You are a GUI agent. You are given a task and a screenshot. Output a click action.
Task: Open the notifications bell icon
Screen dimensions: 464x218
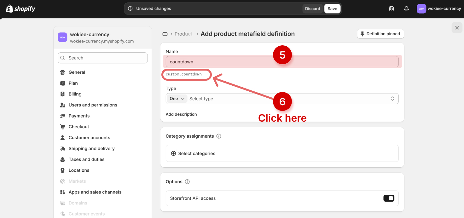(406, 9)
